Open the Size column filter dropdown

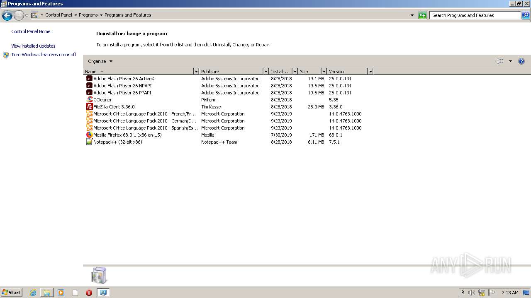(324, 72)
